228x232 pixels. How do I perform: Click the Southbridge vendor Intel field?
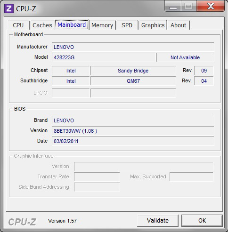71,81
